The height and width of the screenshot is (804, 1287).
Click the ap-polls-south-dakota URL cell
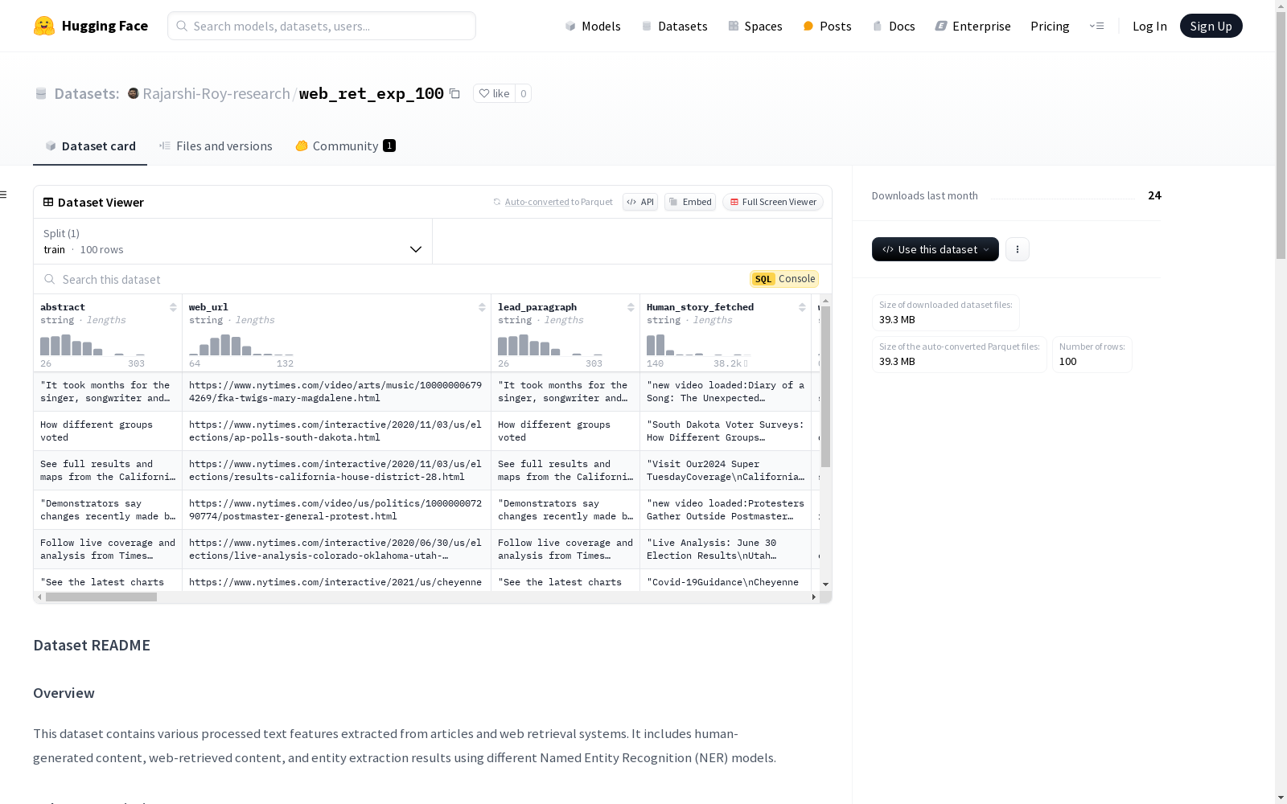click(336, 431)
